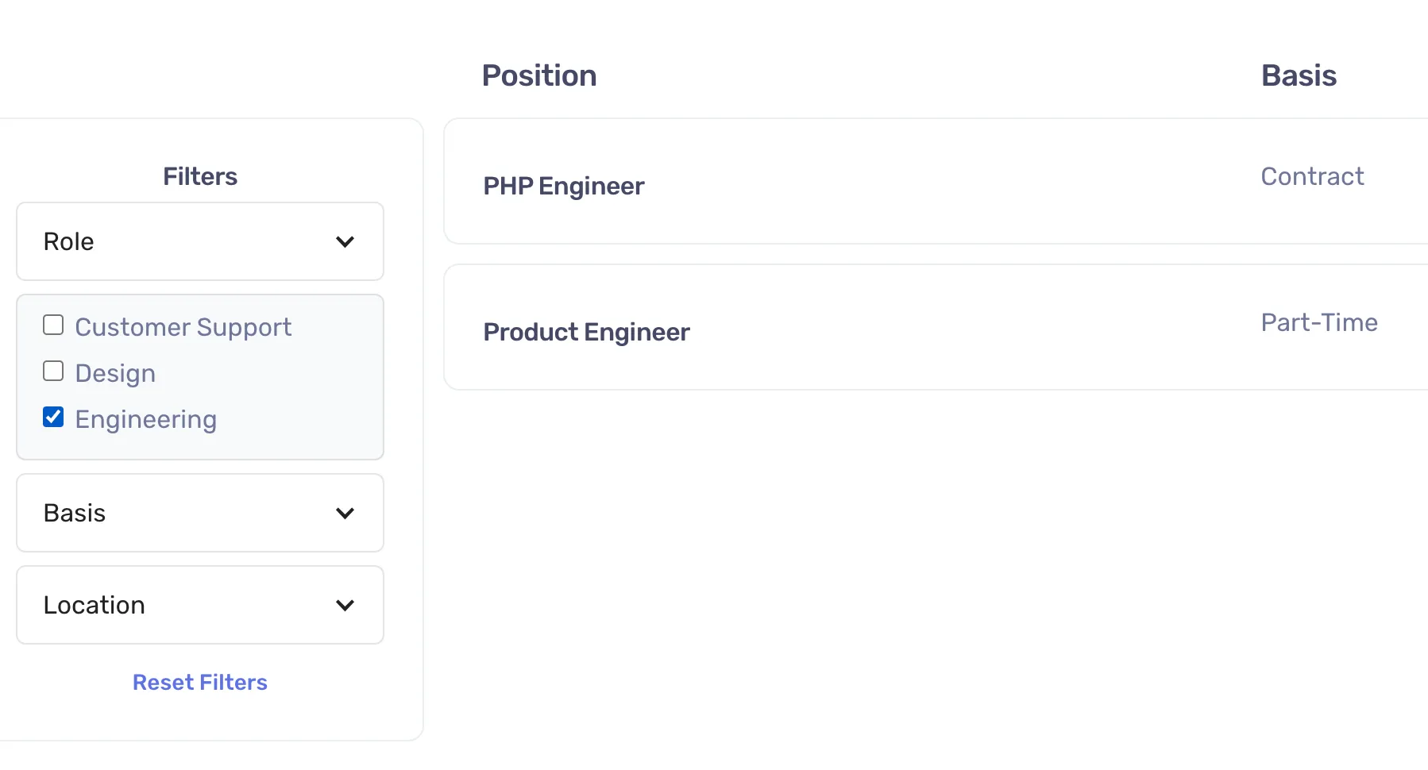This screenshot has height=770, width=1428.
Task: Enable the Design role checkbox
Action: (53, 372)
